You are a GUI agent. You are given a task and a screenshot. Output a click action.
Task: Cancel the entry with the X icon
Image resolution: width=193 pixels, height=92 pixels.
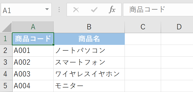pyautogui.click(x=76, y=10)
